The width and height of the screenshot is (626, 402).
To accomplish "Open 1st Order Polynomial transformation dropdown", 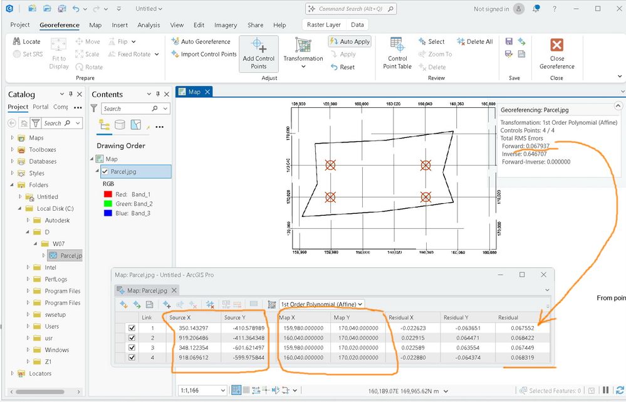I will tap(322, 304).
